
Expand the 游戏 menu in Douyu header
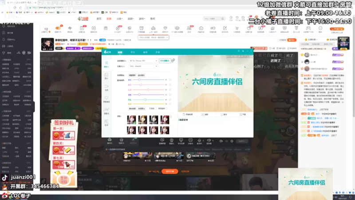142,19
